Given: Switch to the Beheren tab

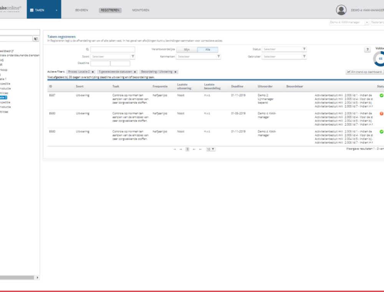Looking at the screenshot, I should pos(81,10).
